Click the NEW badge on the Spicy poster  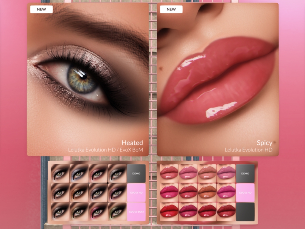(x=171, y=9)
